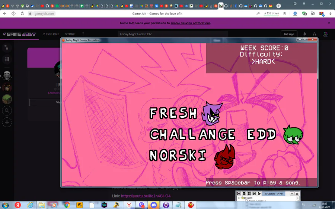
Task: Open the browser hamburger menu
Action: pos(304,4)
